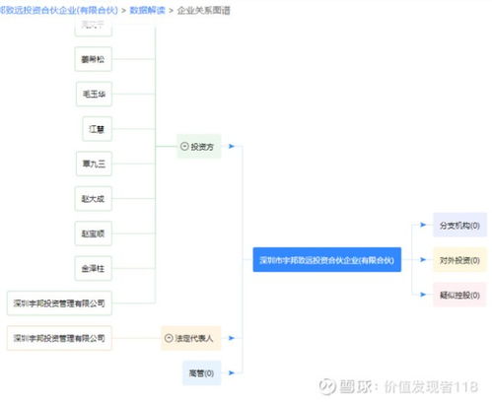
Task: Select the 毛玉华 investor node
Action: tap(94, 95)
